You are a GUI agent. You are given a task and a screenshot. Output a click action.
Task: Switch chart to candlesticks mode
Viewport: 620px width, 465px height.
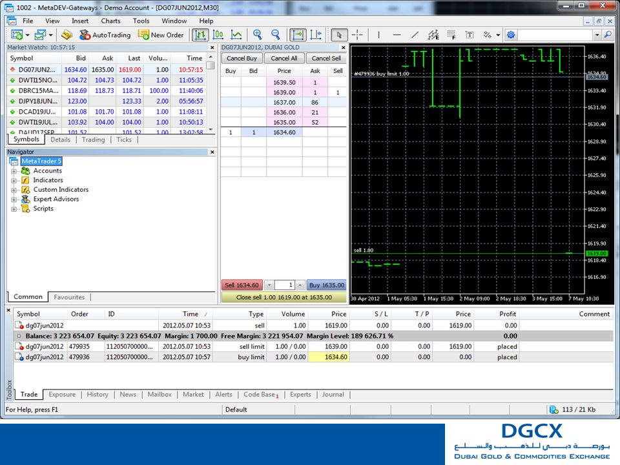[218, 35]
